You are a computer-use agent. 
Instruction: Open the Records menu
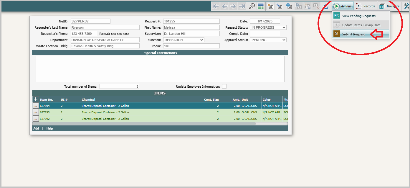366,6
